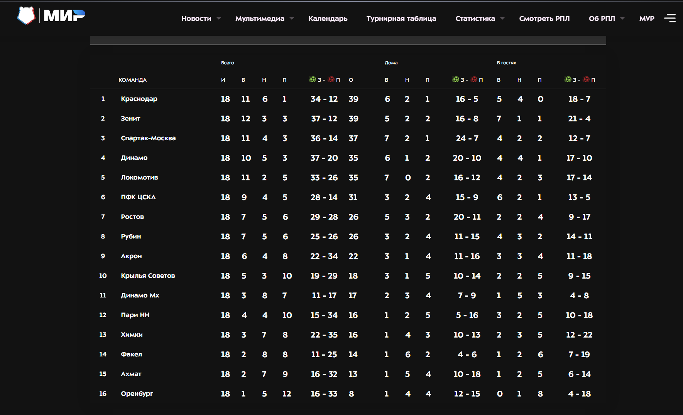Click the МИР sponsor logo
Screen dimensions: 683x415
[x=64, y=16]
